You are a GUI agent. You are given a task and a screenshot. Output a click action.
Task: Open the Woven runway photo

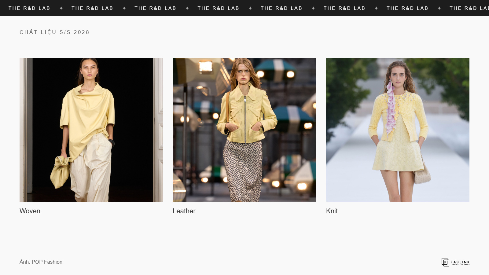91,130
